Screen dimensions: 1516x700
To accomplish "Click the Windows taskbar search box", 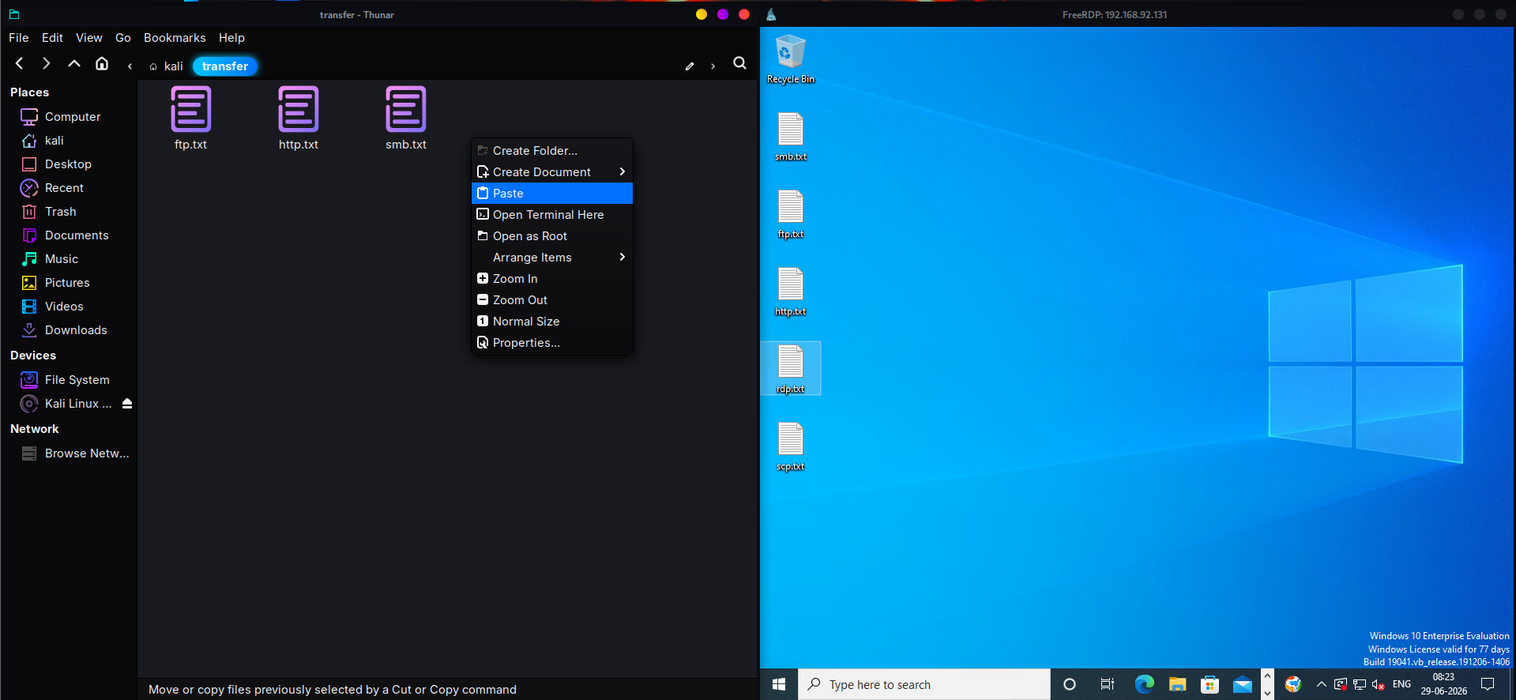I will [924, 684].
